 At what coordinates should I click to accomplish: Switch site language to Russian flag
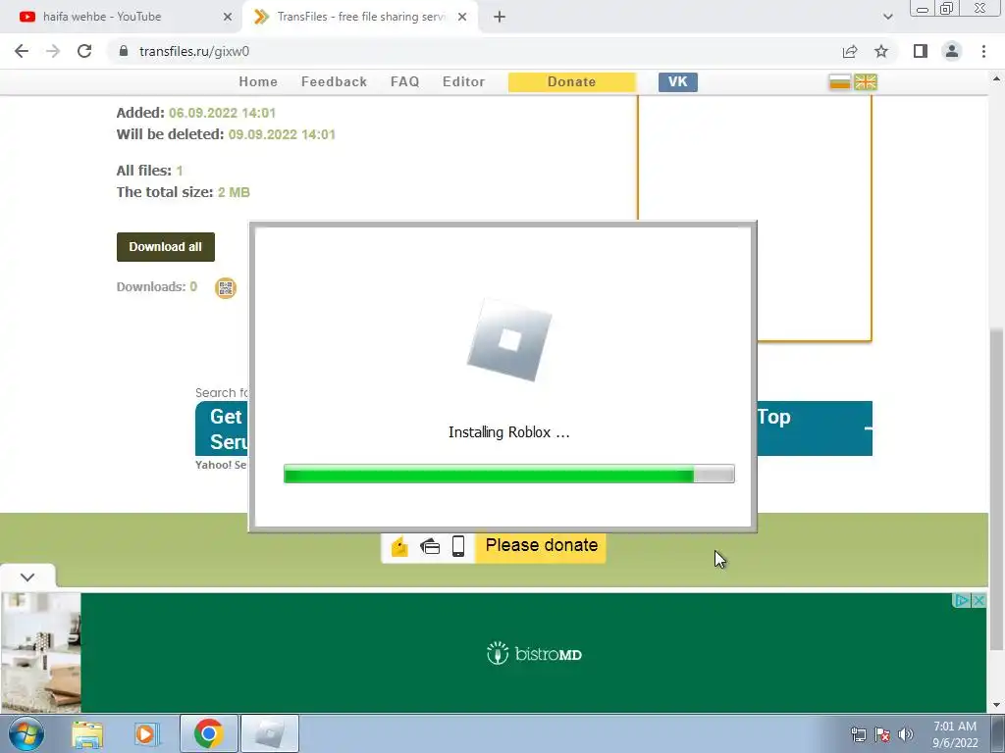tap(840, 82)
